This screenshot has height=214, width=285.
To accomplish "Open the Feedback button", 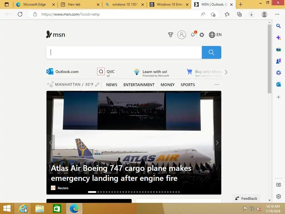I will point(246,198).
